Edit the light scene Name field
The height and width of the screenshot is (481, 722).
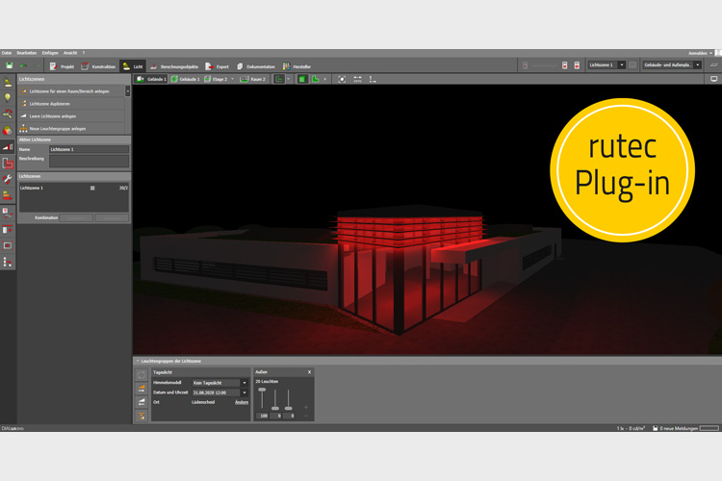(x=89, y=149)
